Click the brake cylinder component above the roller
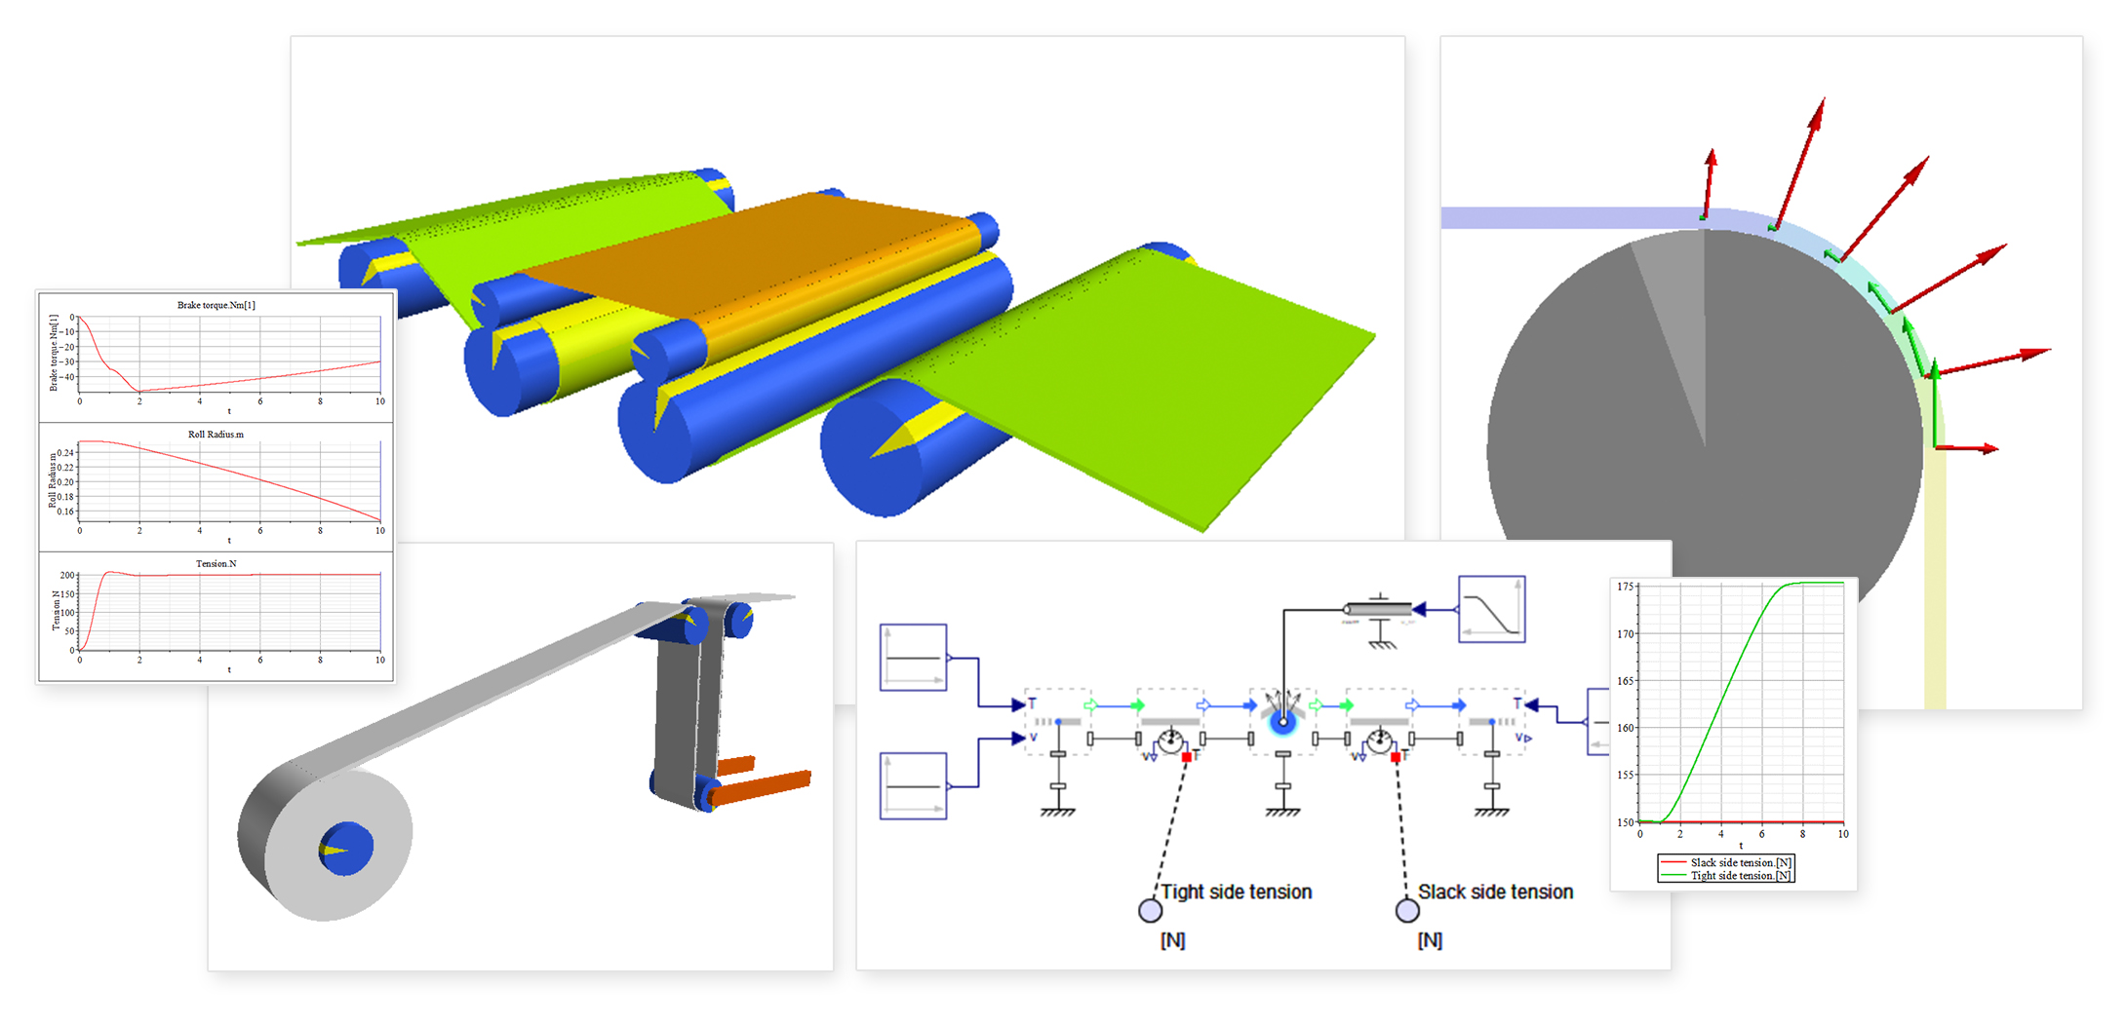2126x1025 pixels. click(1378, 610)
